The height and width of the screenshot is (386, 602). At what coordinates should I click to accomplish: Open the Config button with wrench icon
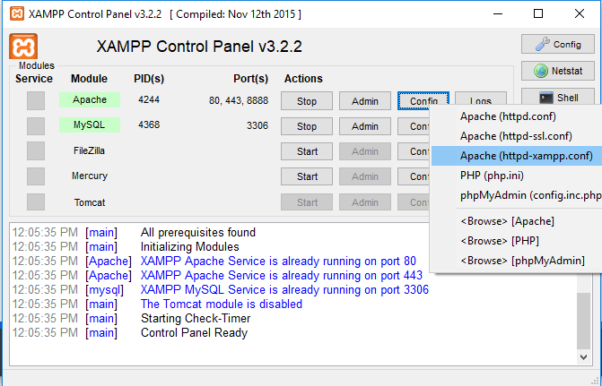(x=558, y=45)
